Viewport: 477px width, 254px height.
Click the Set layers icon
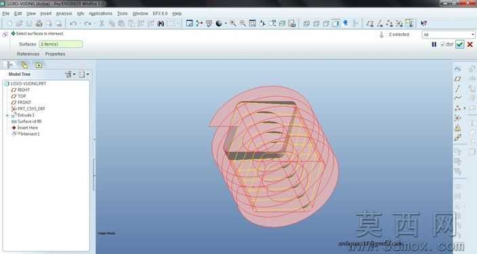282,24
